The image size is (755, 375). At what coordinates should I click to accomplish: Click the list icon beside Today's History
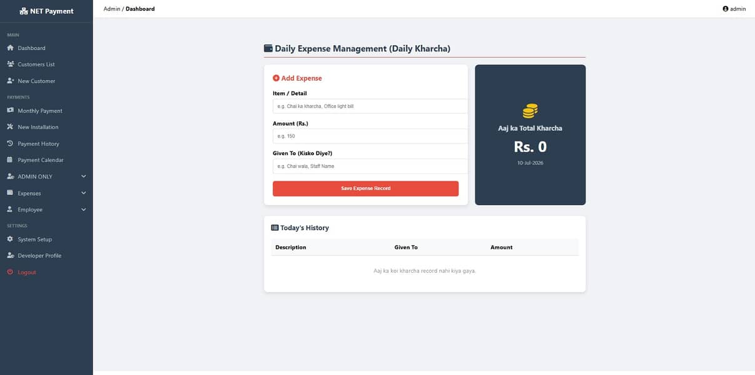[275, 228]
